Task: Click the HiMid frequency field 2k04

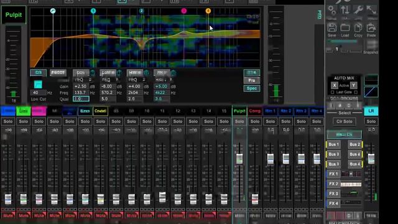Action: 135,93
